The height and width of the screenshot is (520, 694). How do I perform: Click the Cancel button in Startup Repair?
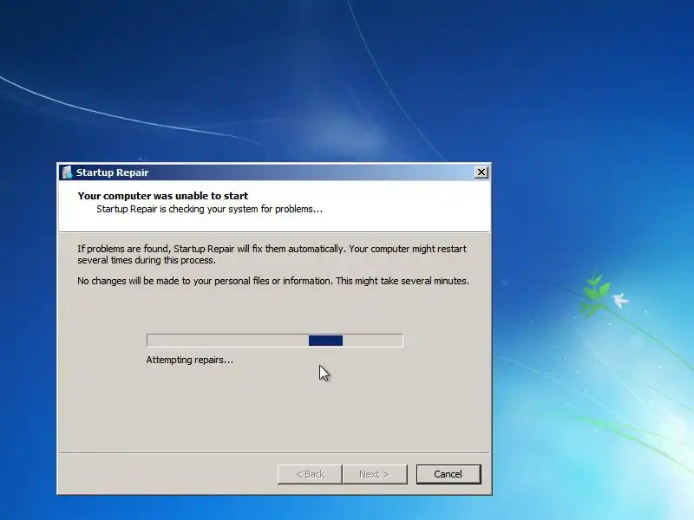pos(448,474)
